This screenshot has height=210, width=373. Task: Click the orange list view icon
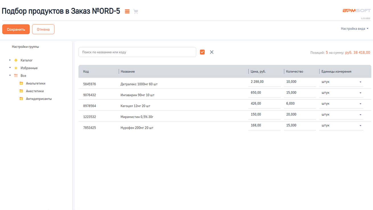127,11
